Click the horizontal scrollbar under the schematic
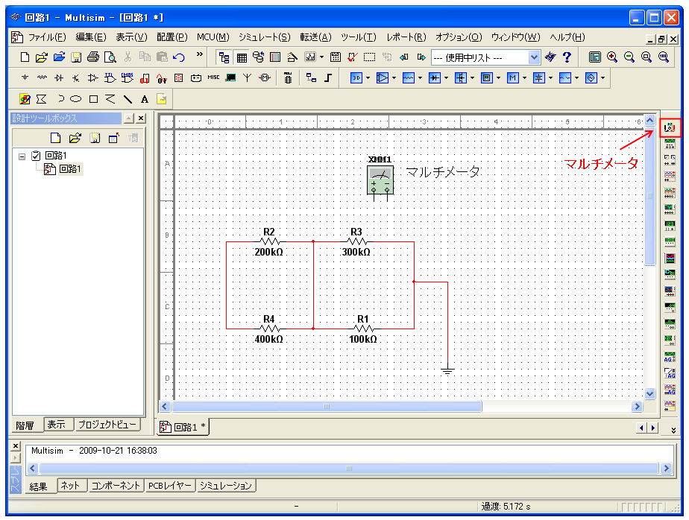 (327, 407)
